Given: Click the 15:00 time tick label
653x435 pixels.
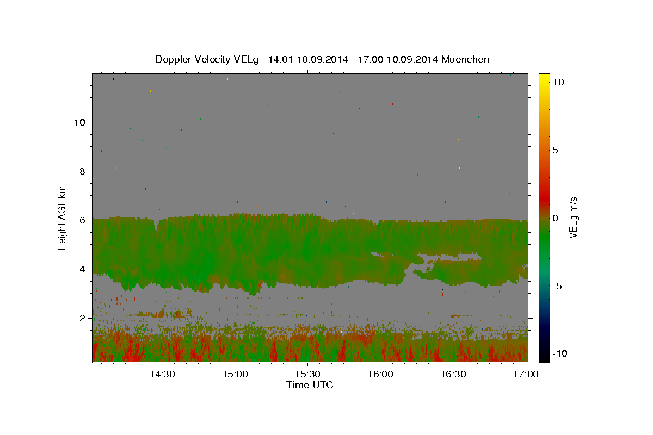Looking at the screenshot, I should pos(235,374).
